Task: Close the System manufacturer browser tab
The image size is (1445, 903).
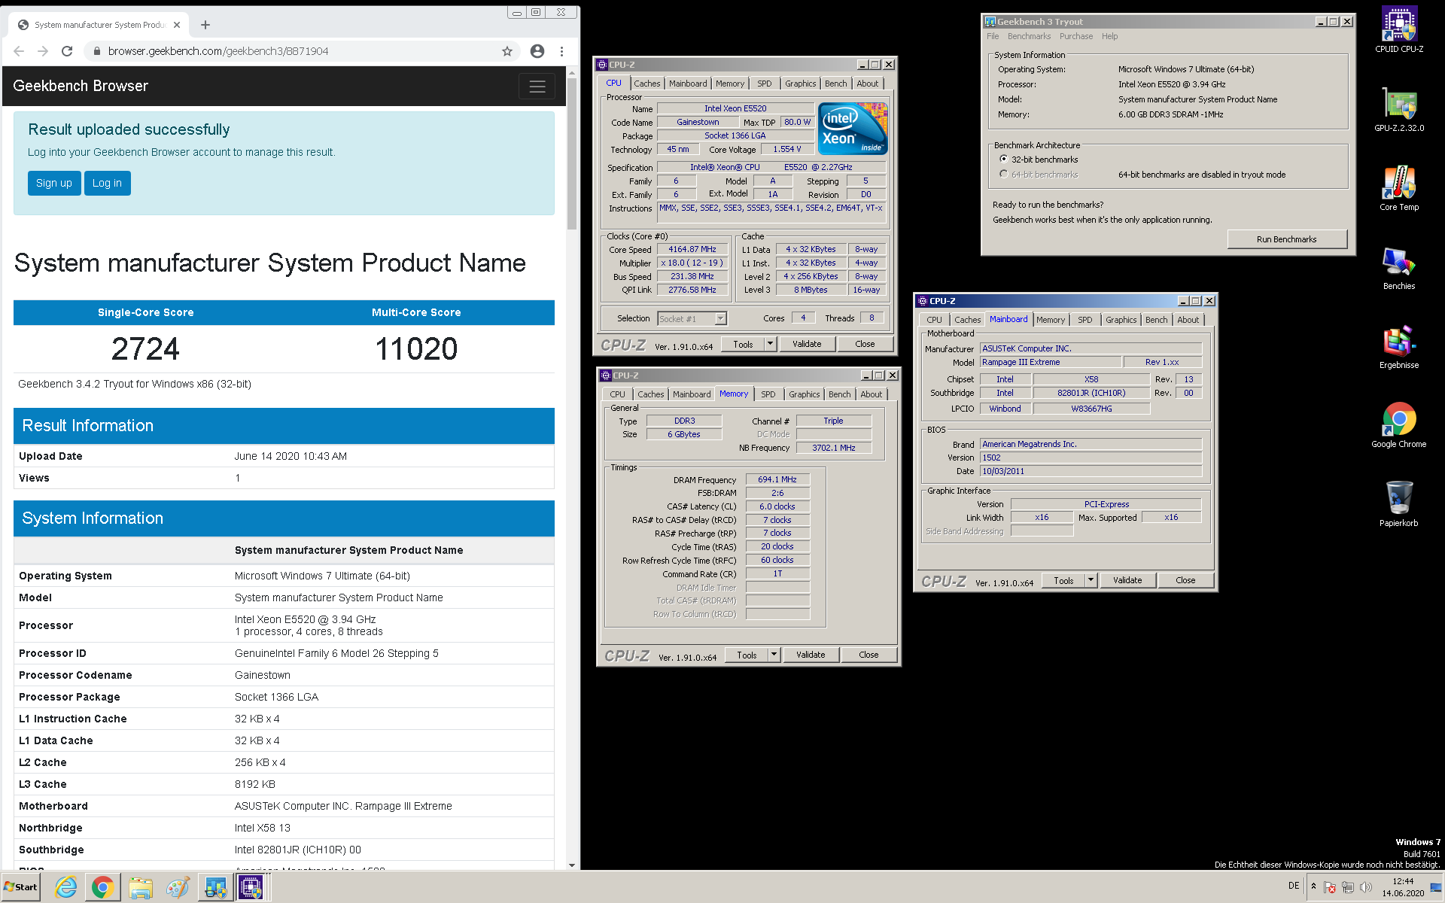Action: (177, 25)
